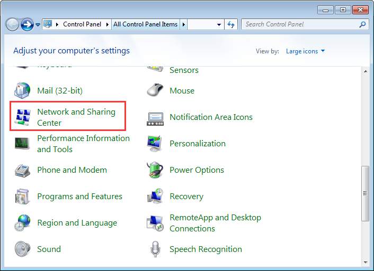This screenshot has width=374, height=271.
Task: Open the Speech Recognition link
Action: [x=206, y=249]
